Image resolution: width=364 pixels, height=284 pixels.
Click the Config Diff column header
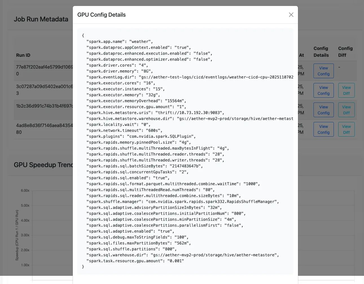pyautogui.click(x=345, y=52)
